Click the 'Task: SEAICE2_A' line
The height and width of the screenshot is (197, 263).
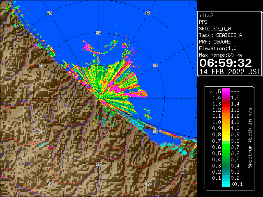(221, 35)
